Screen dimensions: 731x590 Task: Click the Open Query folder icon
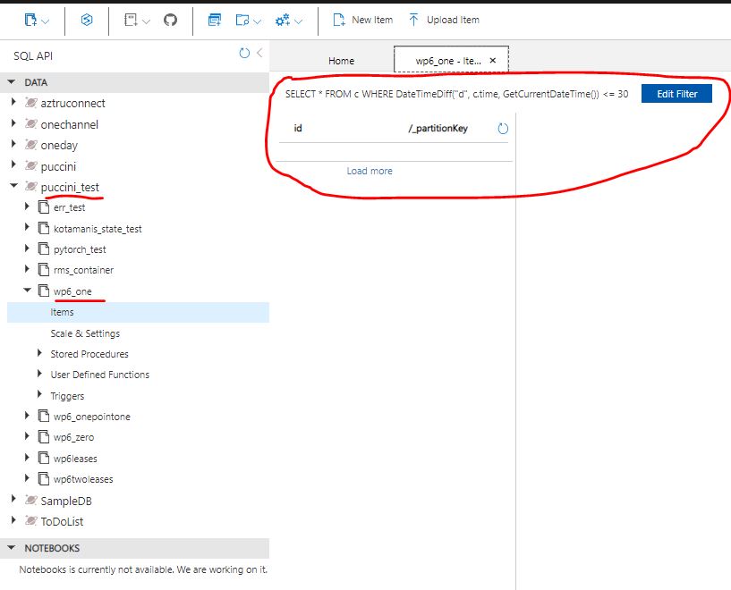point(242,20)
